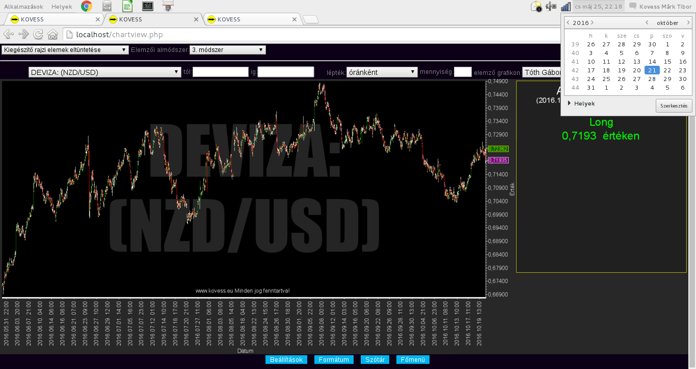Image resolution: width=696 pixels, height=369 pixels.
Task: Go to the browser home page
Action: [x=52, y=34]
